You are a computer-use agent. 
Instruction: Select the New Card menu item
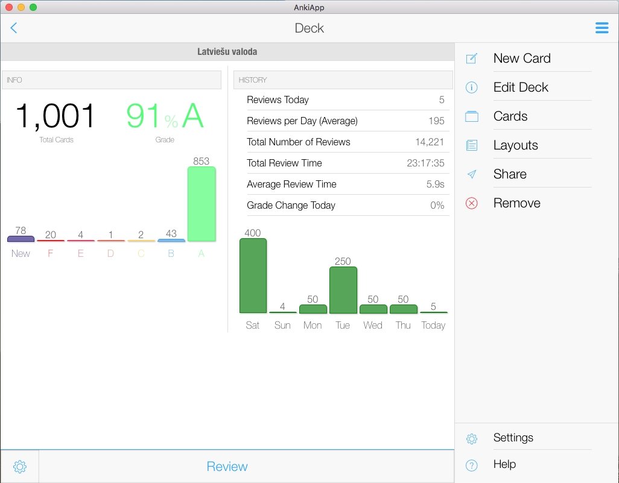coord(522,58)
